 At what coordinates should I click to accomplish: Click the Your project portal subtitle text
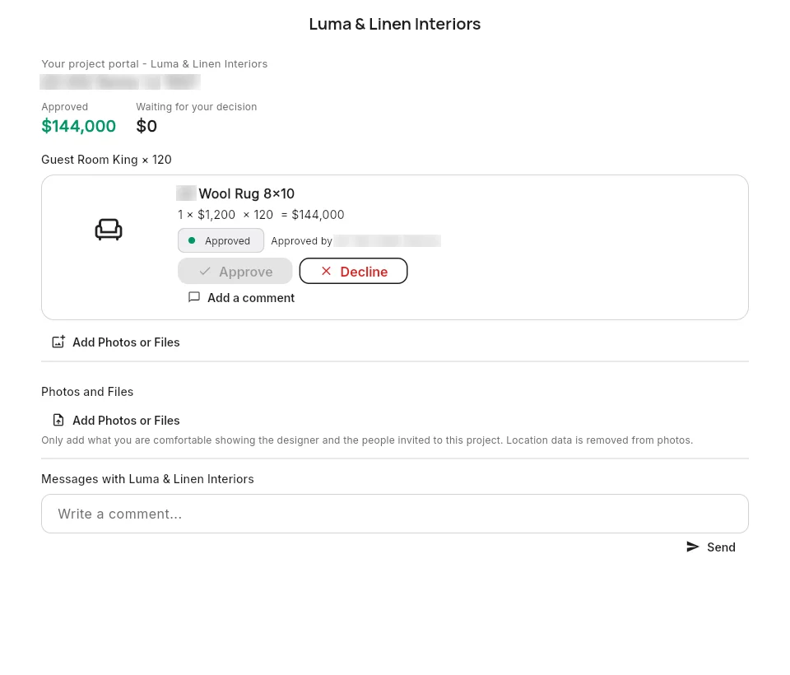(154, 64)
